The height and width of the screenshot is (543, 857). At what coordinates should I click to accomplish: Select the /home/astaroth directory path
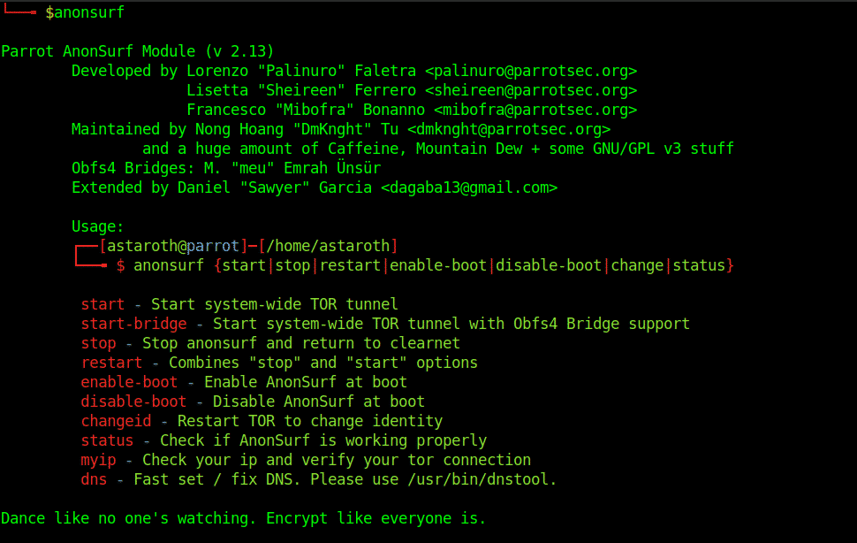[x=328, y=246]
